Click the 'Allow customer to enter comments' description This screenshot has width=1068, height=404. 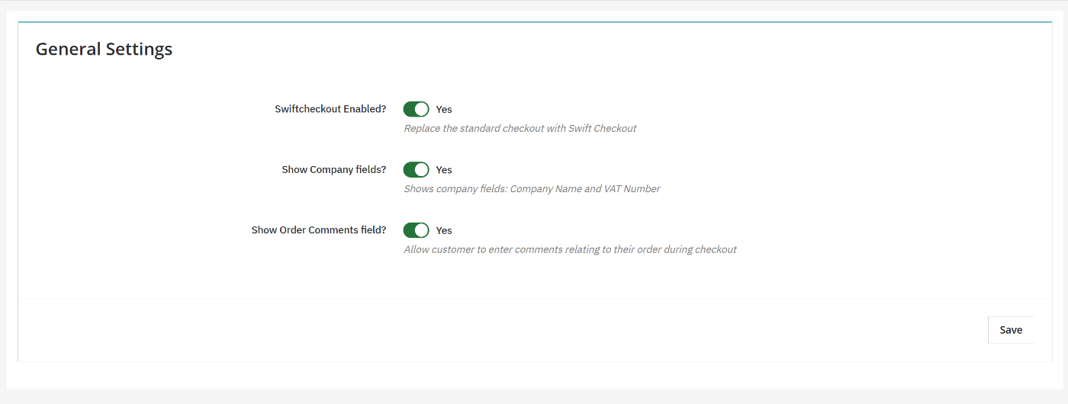pos(571,249)
